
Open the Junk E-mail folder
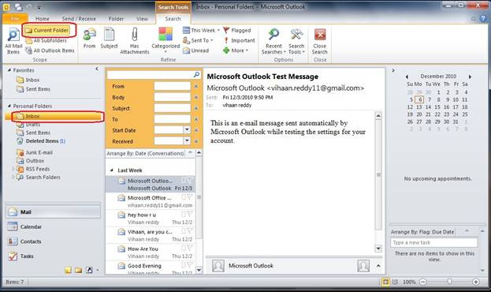click(35, 152)
